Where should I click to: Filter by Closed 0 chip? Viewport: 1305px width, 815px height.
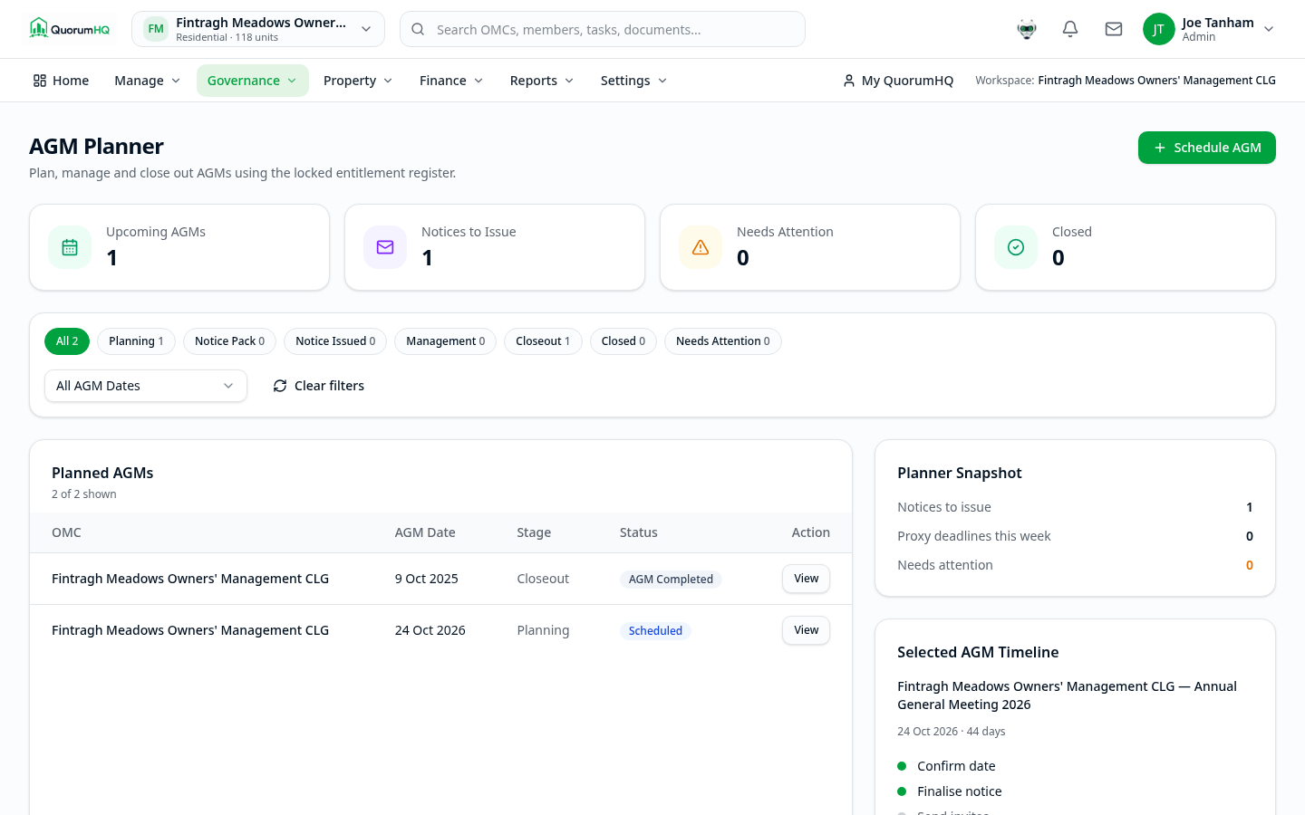[x=623, y=341]
